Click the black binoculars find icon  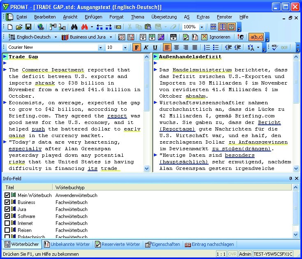coord(74,27)
